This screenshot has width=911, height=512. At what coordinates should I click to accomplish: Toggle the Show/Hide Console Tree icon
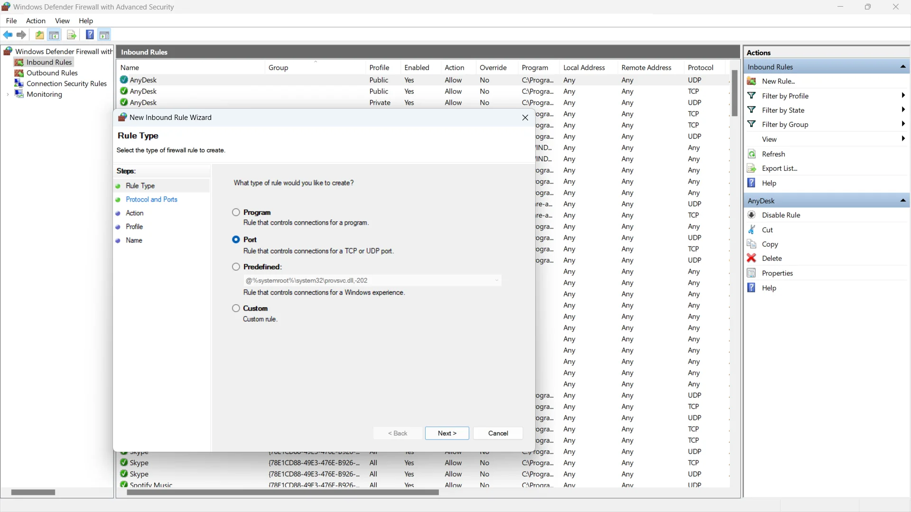pos(54,35)
